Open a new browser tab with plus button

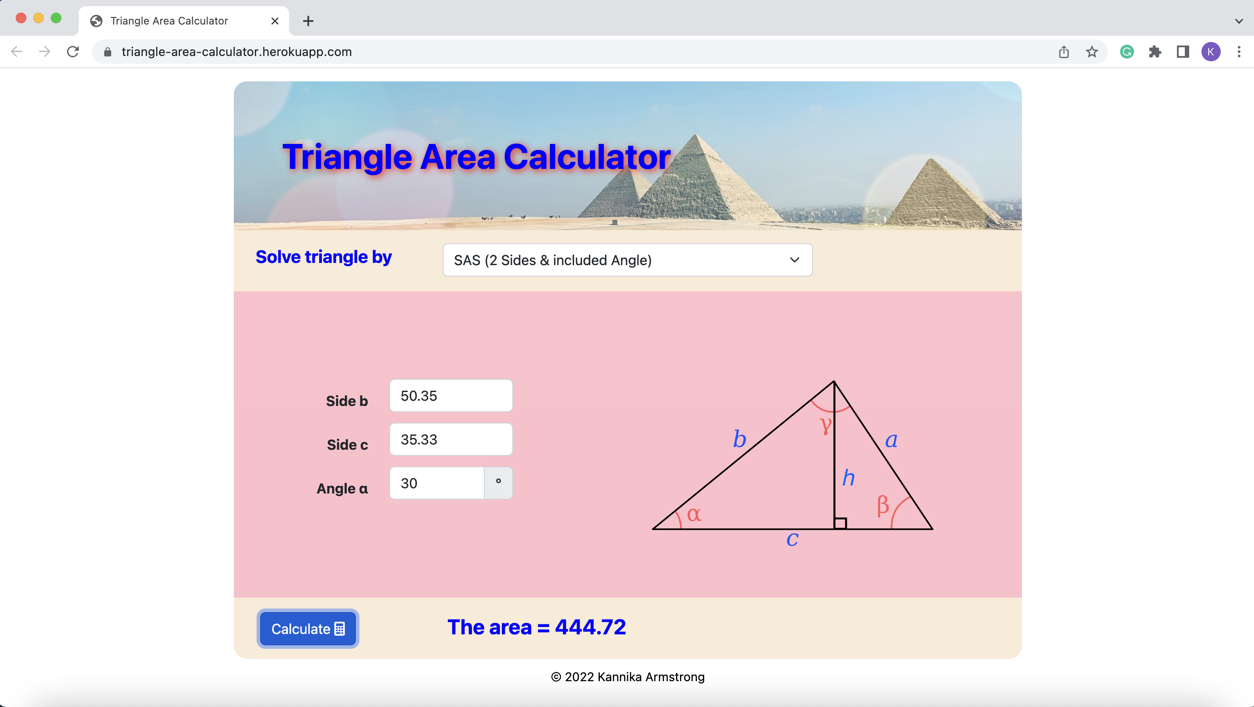tap(308, 21)
